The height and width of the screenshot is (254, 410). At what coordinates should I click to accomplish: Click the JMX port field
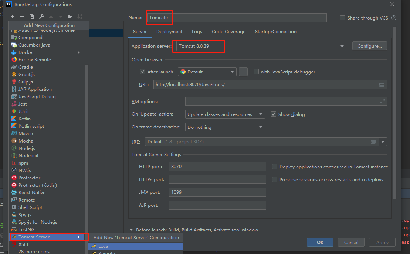point(217,192)
